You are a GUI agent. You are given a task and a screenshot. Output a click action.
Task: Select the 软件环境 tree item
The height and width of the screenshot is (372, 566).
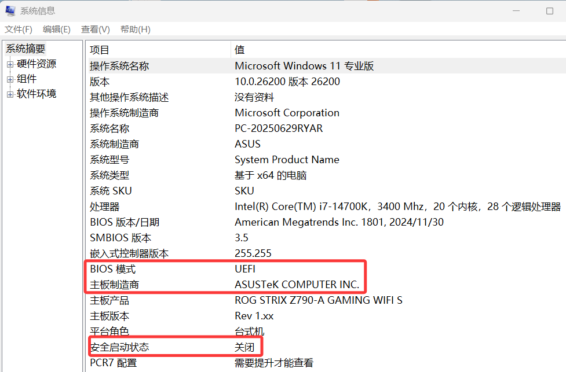tap(36, 94)
